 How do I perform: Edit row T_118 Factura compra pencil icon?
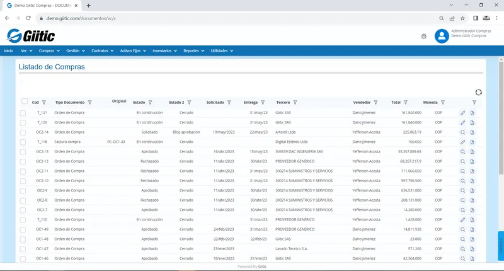(462, 142)
